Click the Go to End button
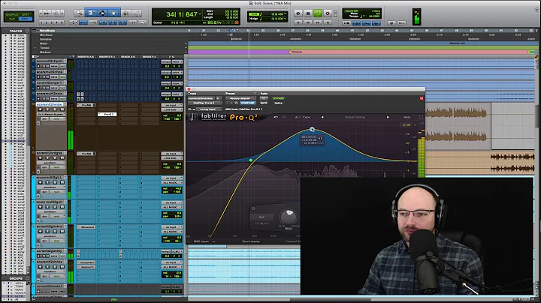Viewport: 541px width, 303px height. click(x=328, y=22)
